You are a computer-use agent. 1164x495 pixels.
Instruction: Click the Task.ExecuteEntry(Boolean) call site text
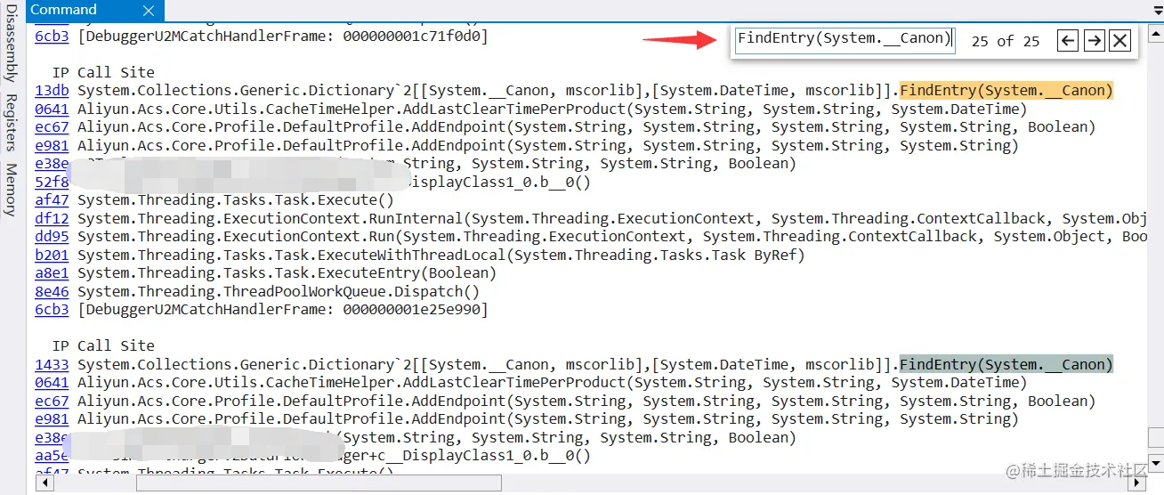click(x=287, y=273)
